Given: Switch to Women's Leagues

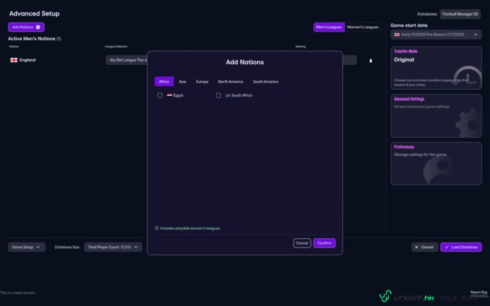Looking at the screenshot, I should (362, 27).
